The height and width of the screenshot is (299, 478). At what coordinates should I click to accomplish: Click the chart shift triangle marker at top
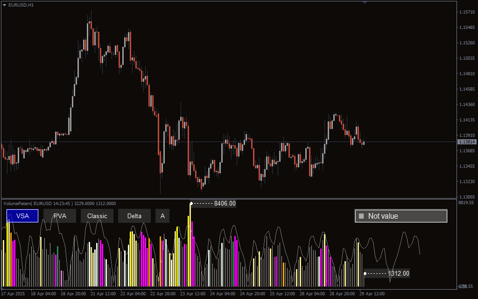click(x=365, y=2)
